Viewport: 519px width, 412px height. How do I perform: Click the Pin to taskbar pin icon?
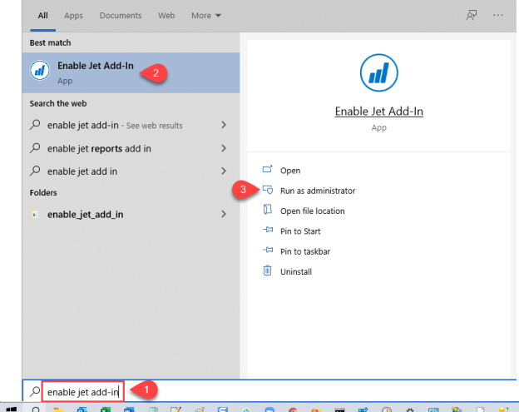tap(268, 250)
